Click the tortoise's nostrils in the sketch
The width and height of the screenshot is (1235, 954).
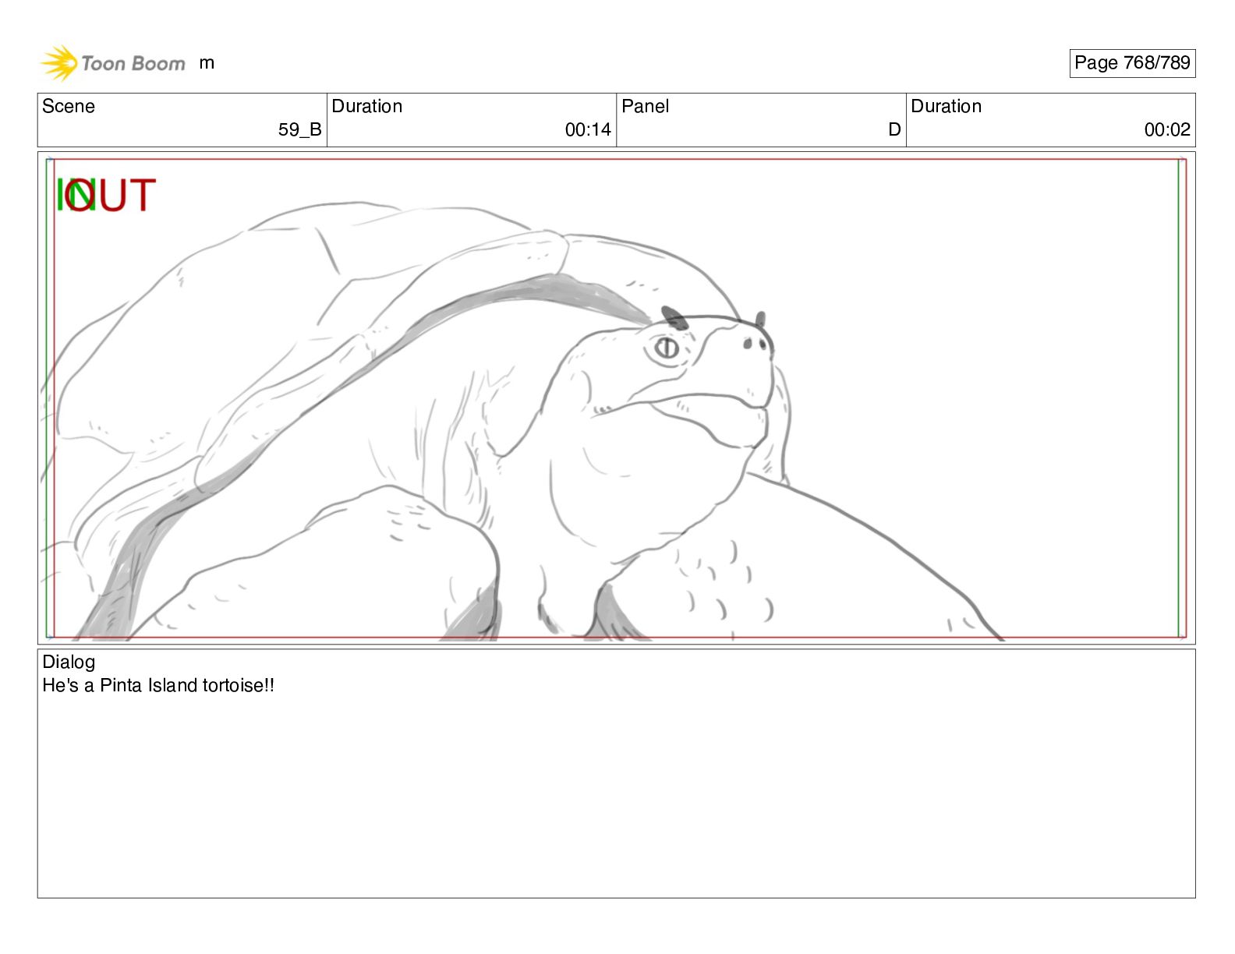click(x=753, y=344)
